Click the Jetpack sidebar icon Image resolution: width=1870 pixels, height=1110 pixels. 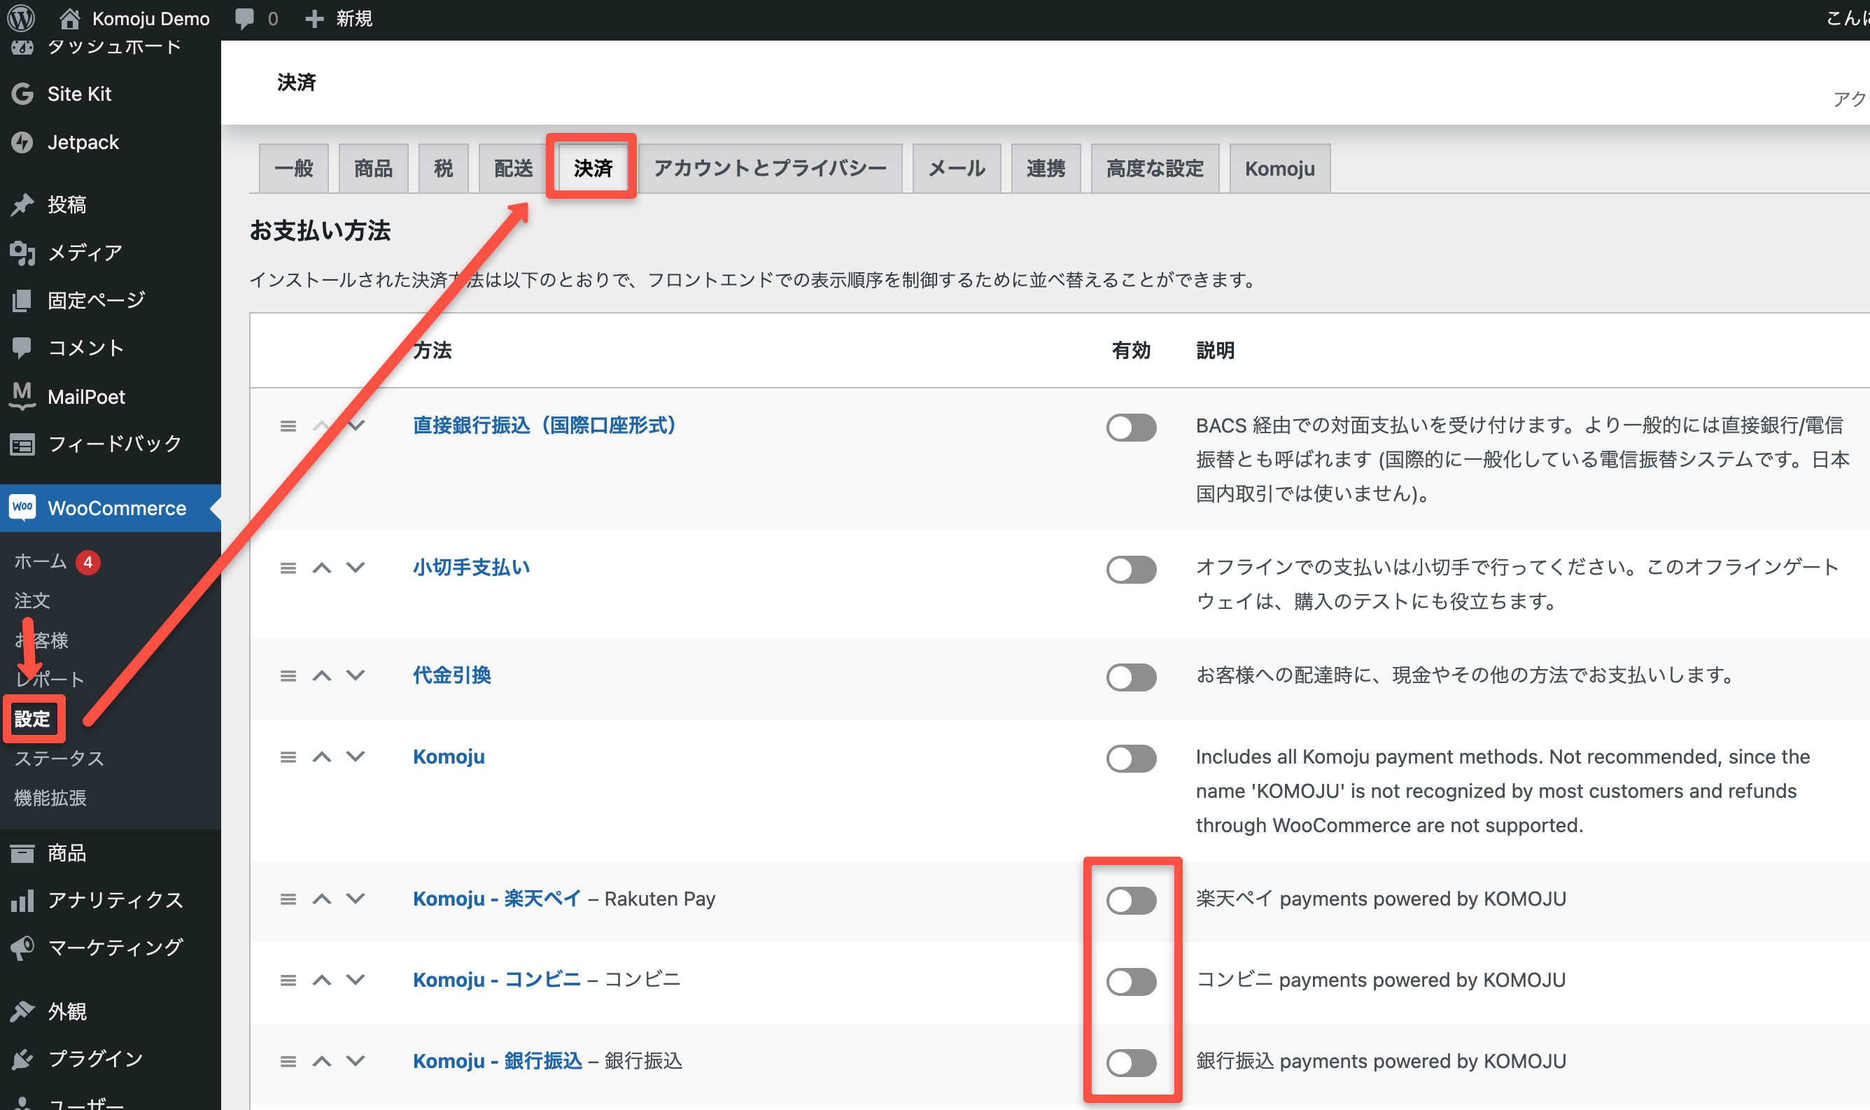(22, 142)
